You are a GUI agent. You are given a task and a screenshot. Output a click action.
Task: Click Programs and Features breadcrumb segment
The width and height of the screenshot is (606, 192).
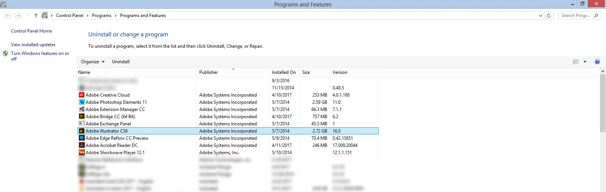point(143,16)
